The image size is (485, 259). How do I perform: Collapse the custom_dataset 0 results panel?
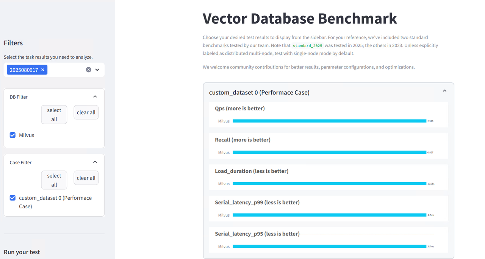[444, 91]
